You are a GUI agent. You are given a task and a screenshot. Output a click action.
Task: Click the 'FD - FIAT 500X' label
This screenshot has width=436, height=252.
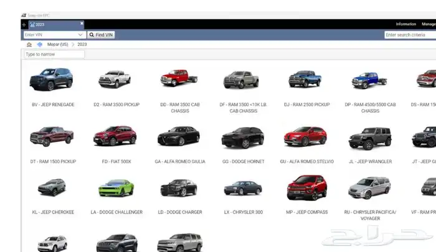point(116,161)
